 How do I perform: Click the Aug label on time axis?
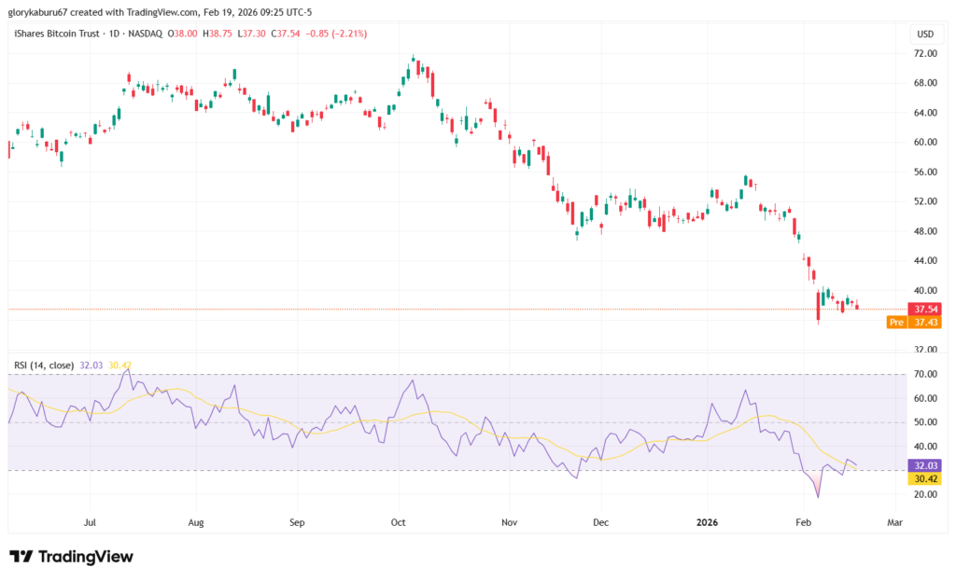click(x=196, y=522)
